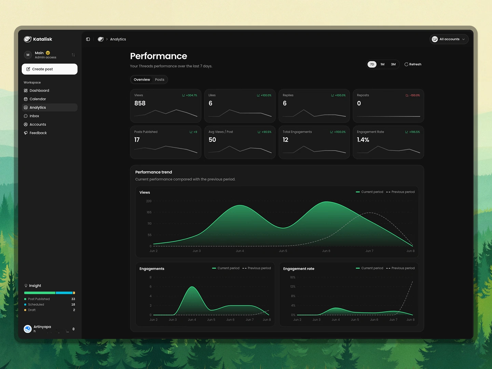
Task: Switch to the Posts tab
Action: pos(160,80)
